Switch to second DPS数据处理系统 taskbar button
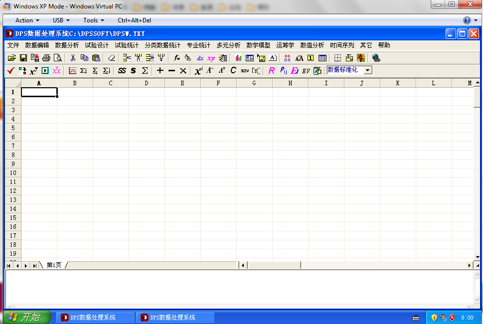This screenshot has height=324, width=483. 175,317
